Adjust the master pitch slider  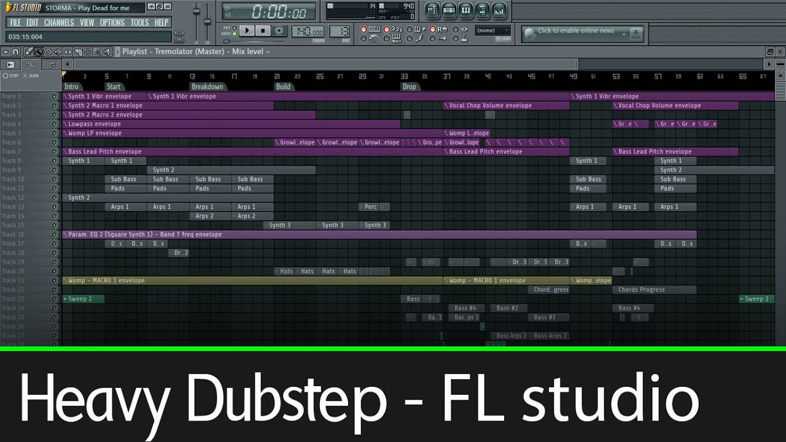[x=208, y=21]
